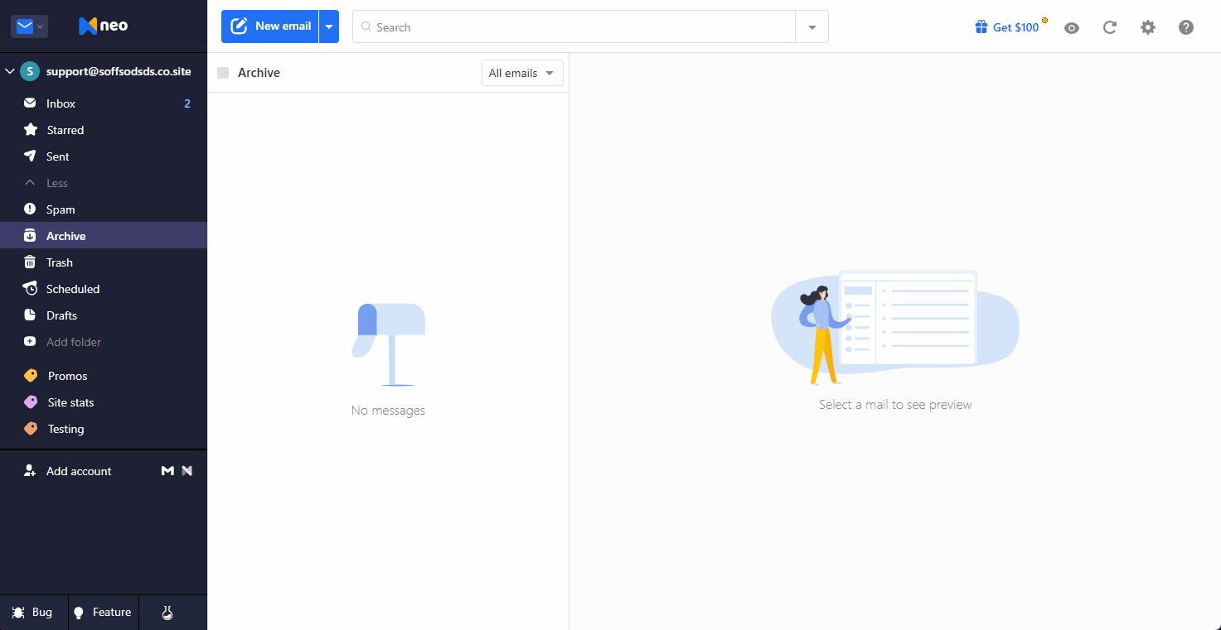
Task: Expand the New email dropdown arrow
Action: tap(329, 26)
